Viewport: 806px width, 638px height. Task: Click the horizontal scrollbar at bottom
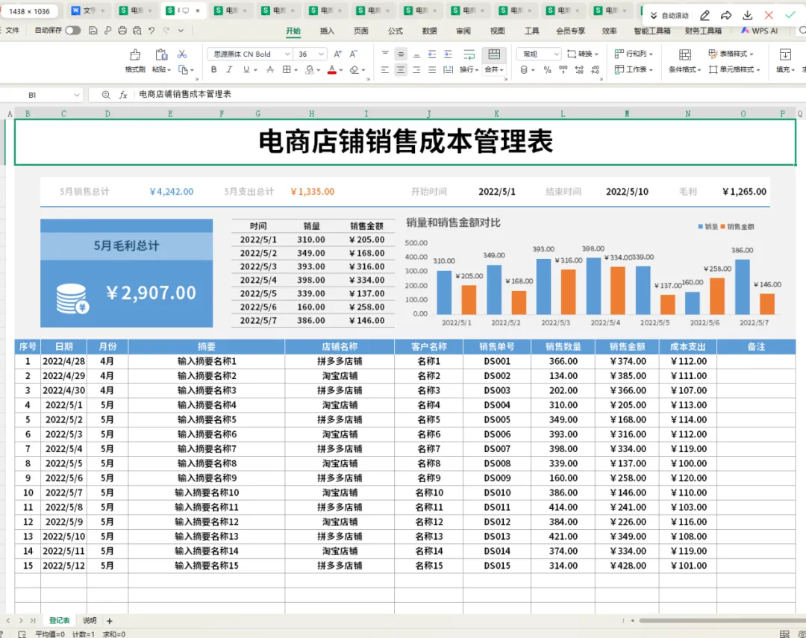click(x=722, y=621)
